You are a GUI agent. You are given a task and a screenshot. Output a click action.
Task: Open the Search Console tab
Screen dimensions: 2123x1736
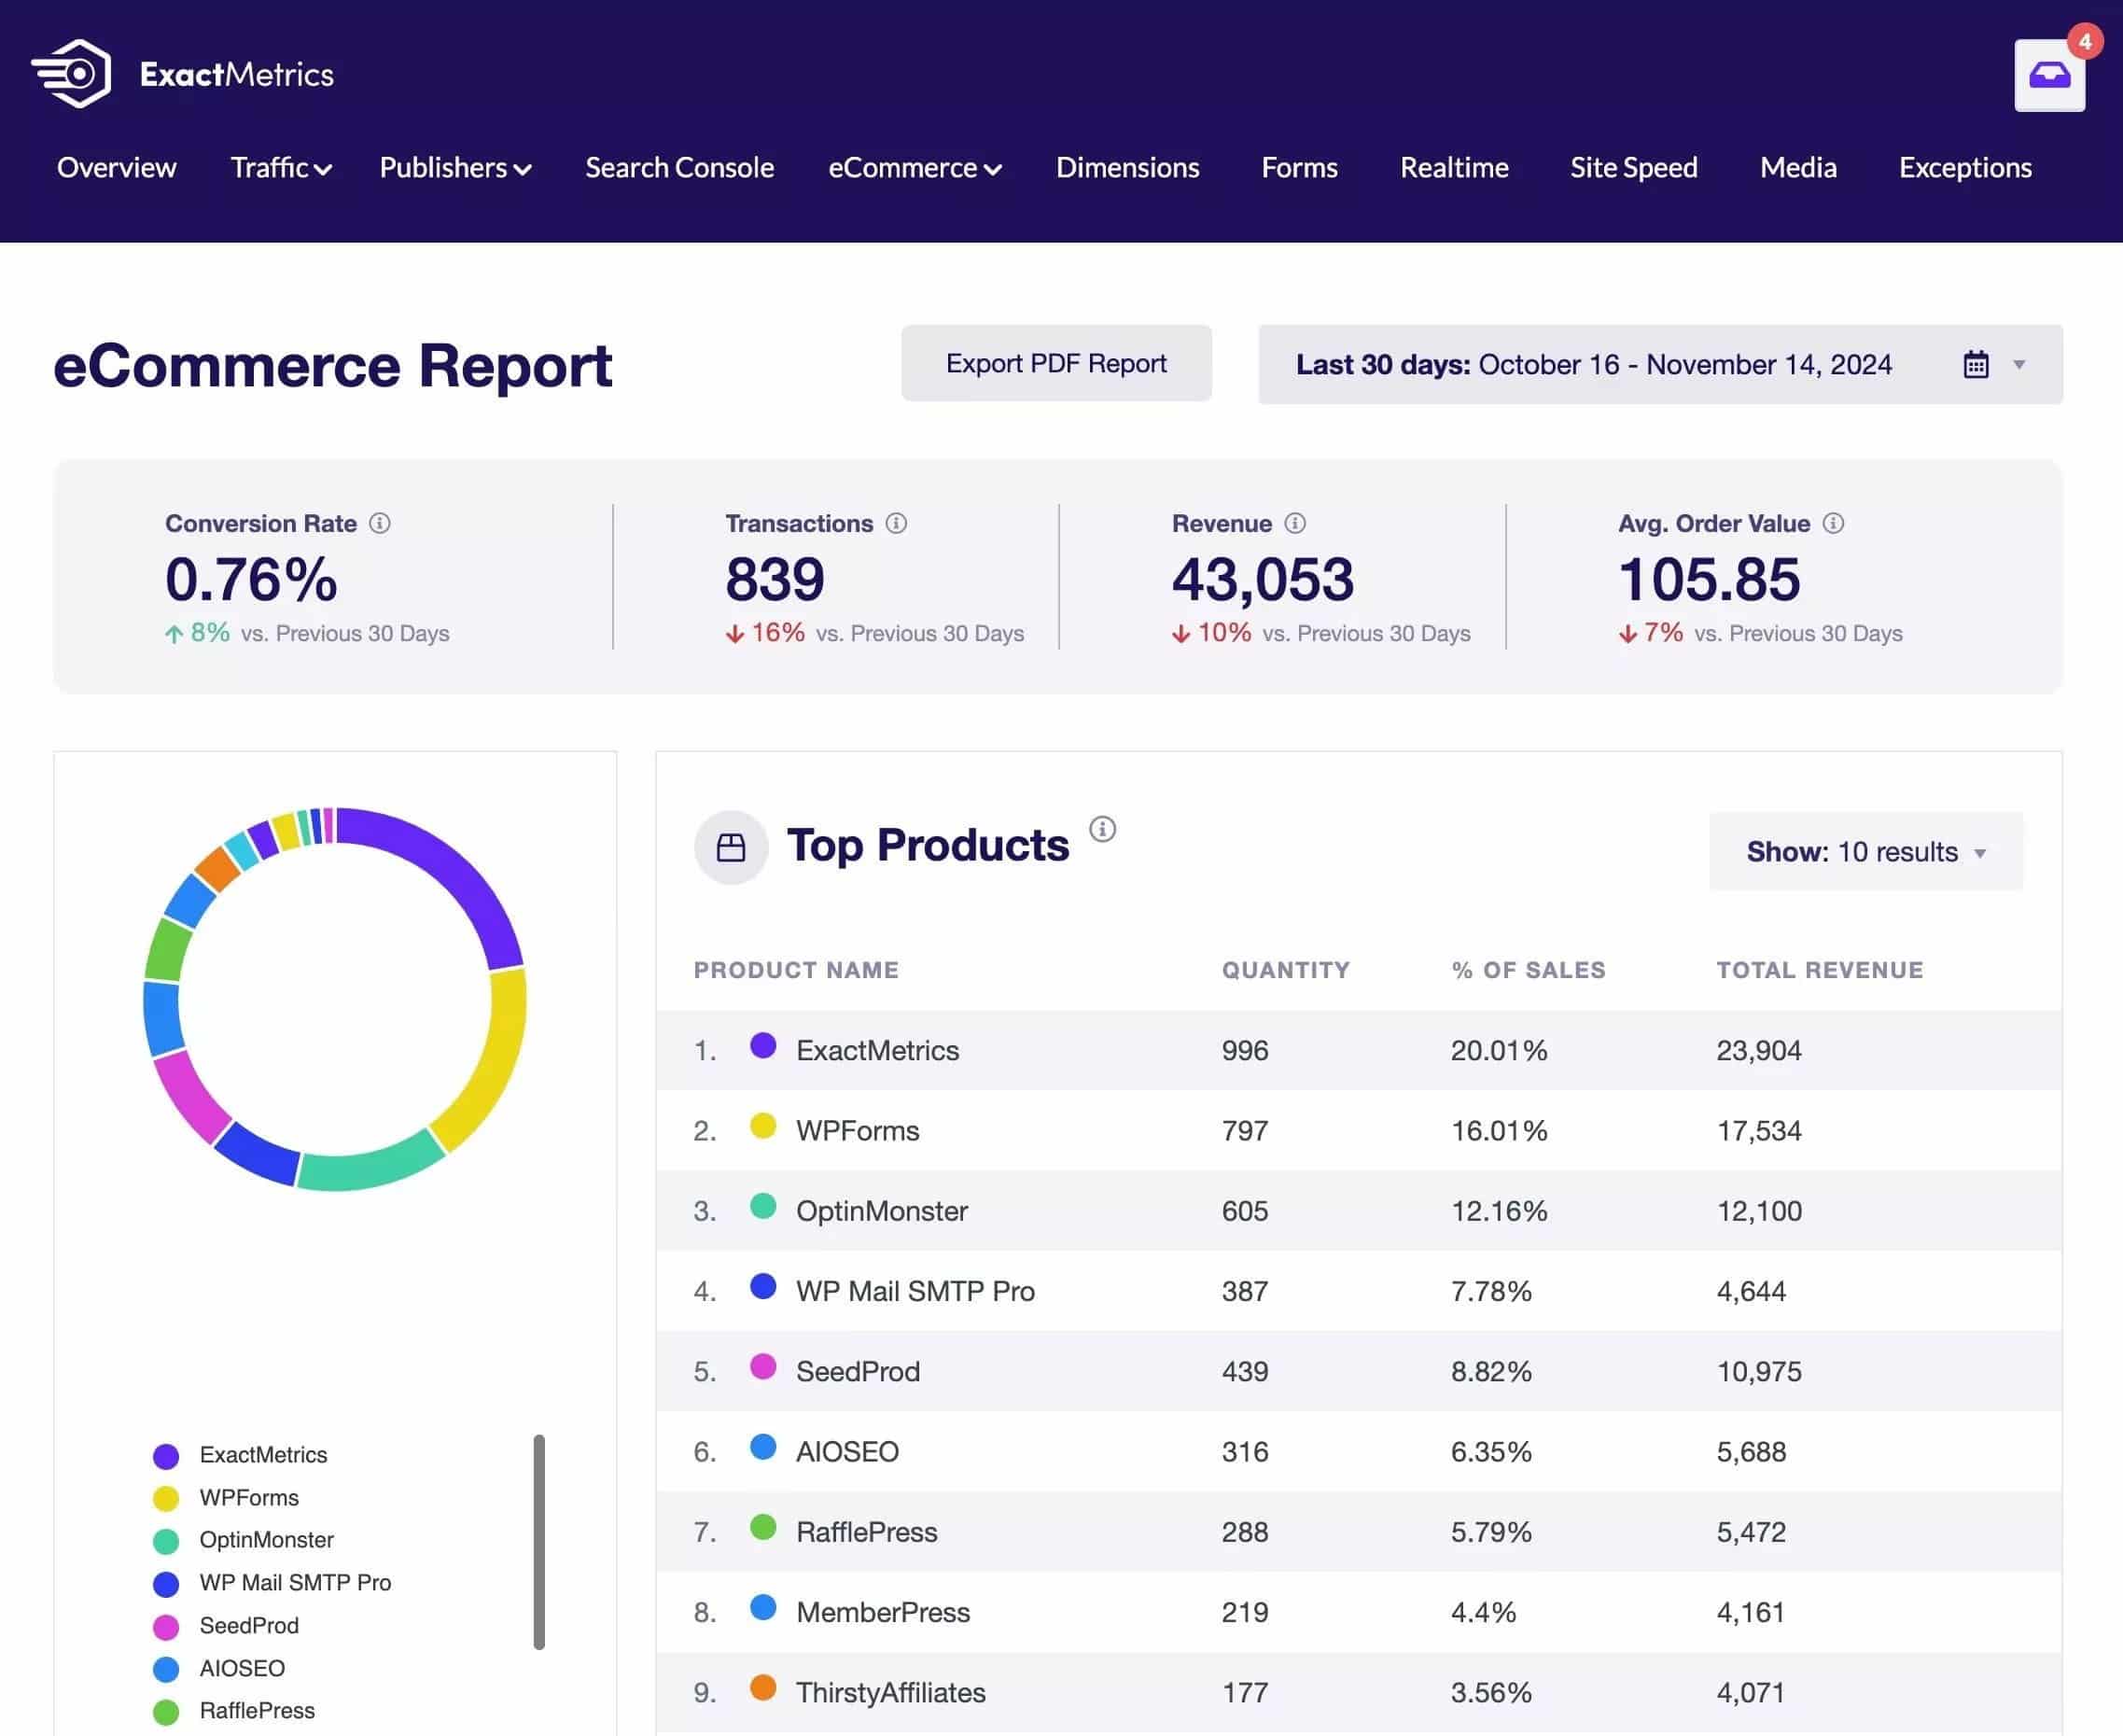click(679, 167)
